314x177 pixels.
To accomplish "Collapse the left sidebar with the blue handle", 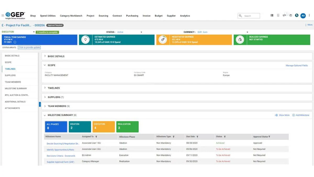I will click(x=40, y=104).
